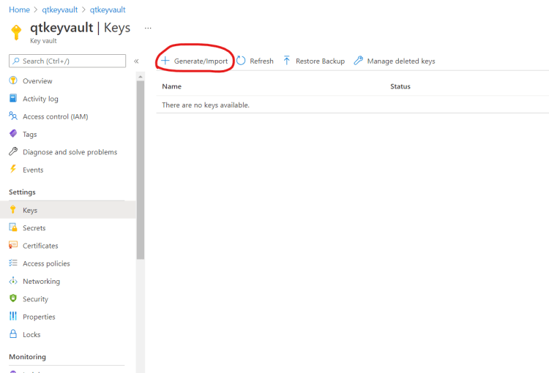
Task: Click the Keys icon under Settings
Action: coord(13,210)
